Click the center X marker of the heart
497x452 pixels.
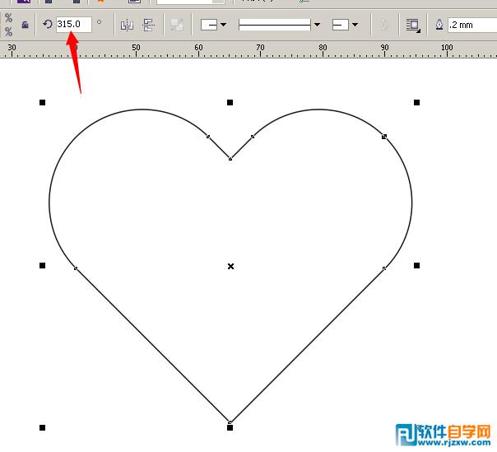click(230, 267)
